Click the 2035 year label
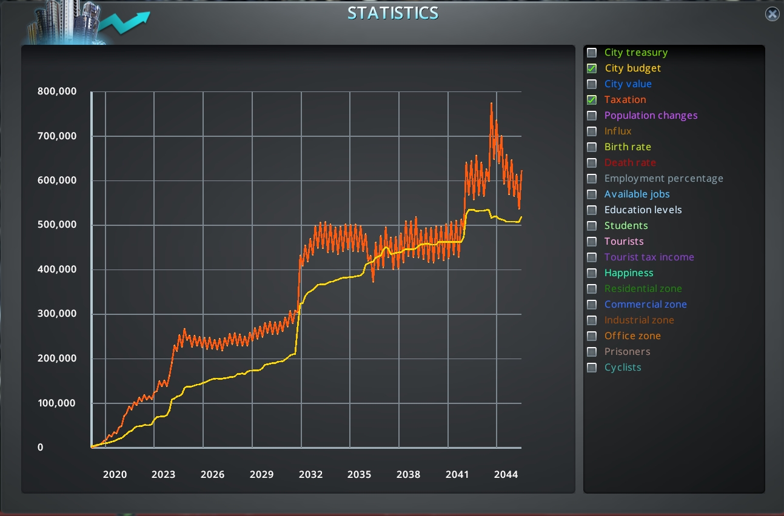 click(360, 474)
